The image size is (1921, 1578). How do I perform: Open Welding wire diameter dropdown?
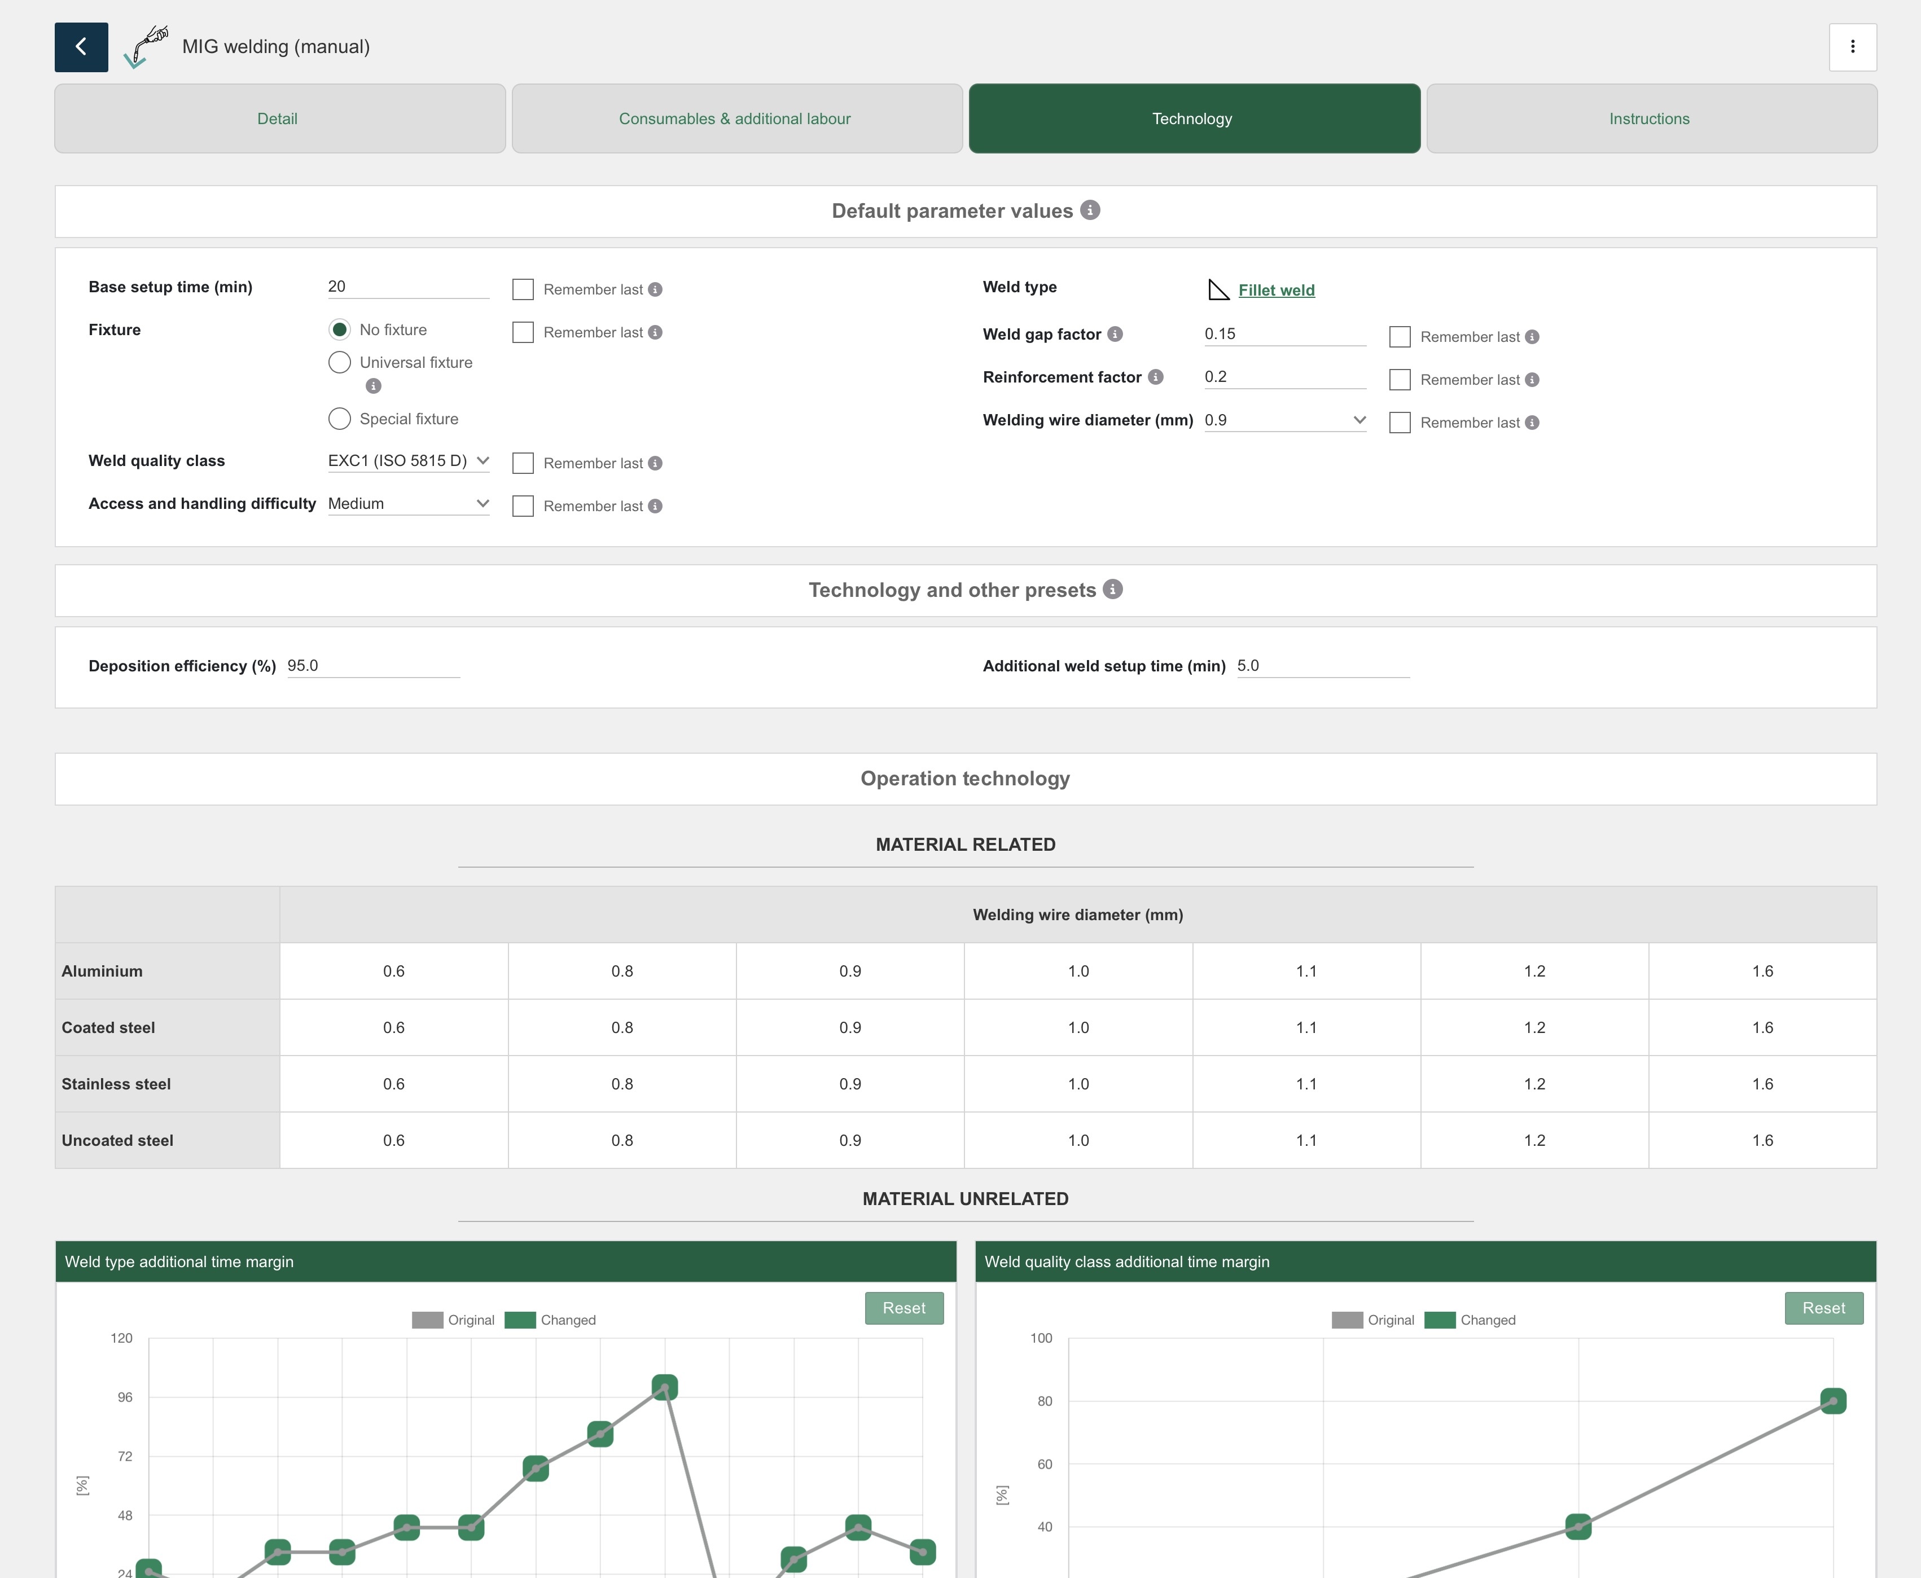pyautogui.click(x=1284, y=420)
